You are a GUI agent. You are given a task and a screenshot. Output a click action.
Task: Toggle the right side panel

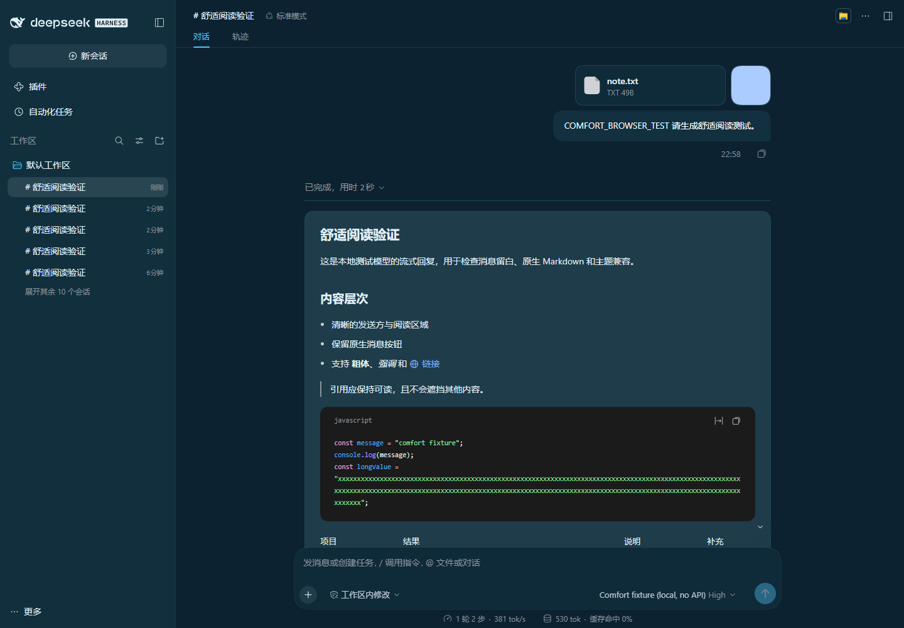(888, 16)
